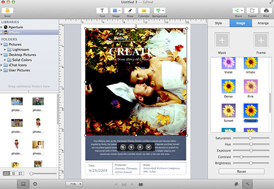Click the Share toolbar icon
Image resolution: width=274 pixels, height=189 pixels.
click(x=237, y=10)
